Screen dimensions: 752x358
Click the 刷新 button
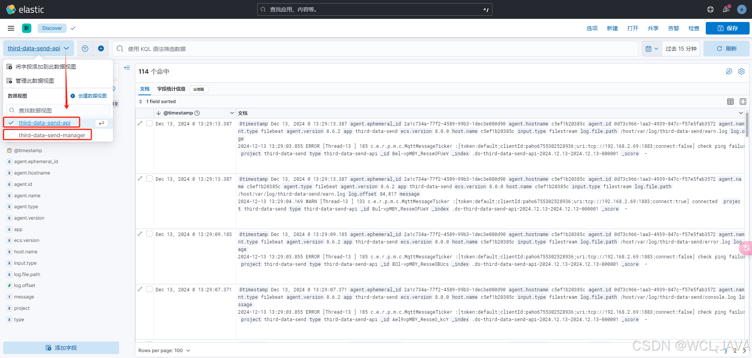(x=727, y=49)
